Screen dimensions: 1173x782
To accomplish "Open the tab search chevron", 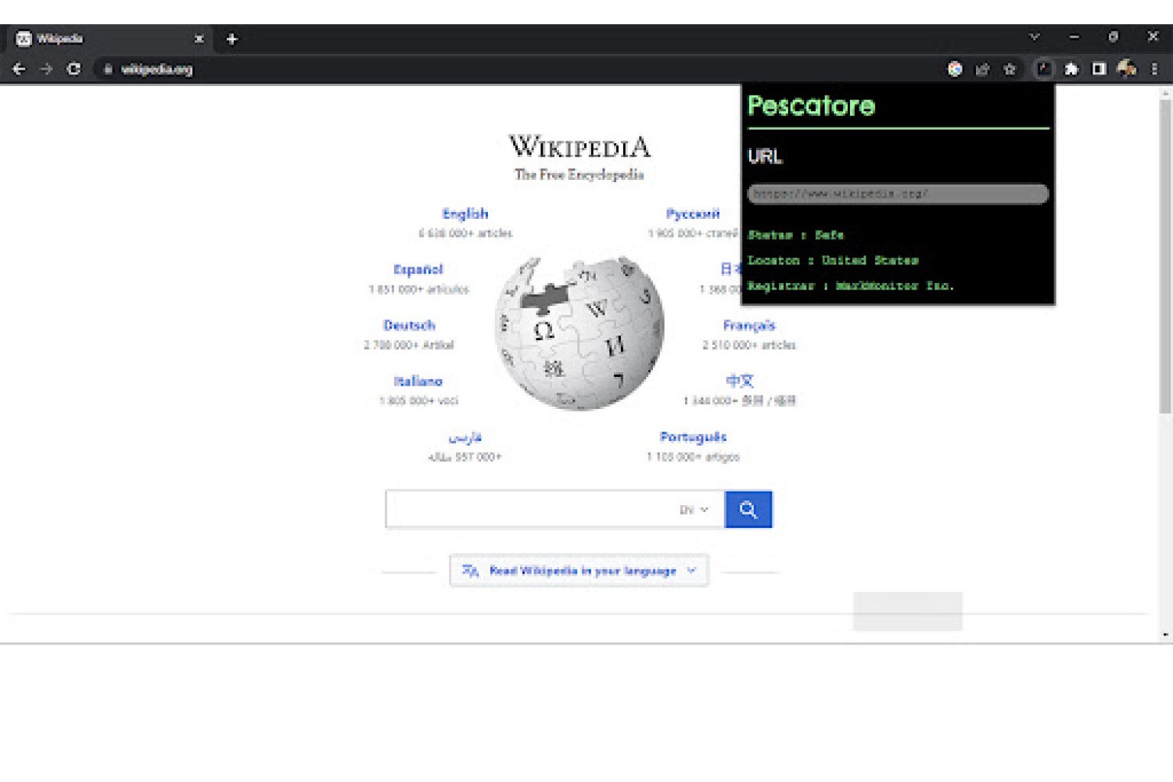I will click(x=1035, y=37).
